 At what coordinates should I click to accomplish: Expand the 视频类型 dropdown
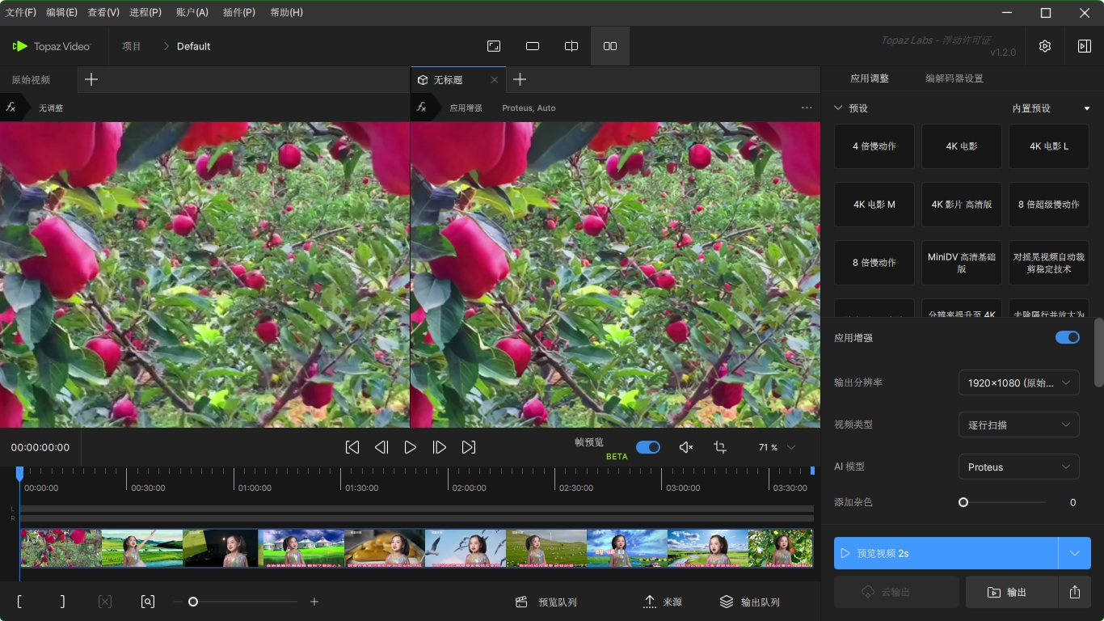pyautogui.click(x=1018, y=425)
